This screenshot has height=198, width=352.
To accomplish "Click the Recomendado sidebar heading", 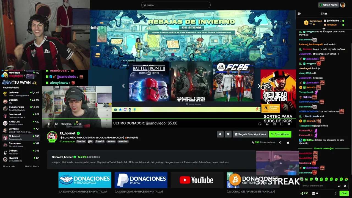I will (11, 88).
